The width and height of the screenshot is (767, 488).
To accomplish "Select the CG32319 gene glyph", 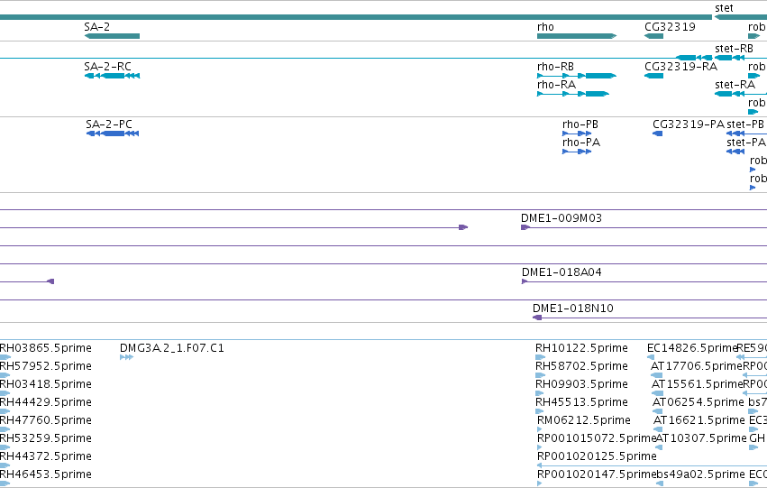I will pos(654,36).
